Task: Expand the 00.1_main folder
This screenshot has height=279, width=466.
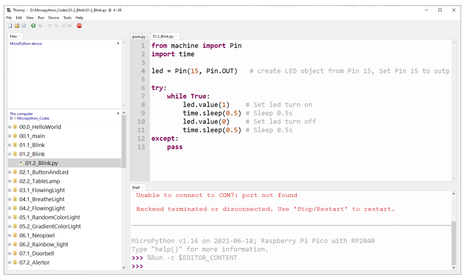Action: pos(10,136)
